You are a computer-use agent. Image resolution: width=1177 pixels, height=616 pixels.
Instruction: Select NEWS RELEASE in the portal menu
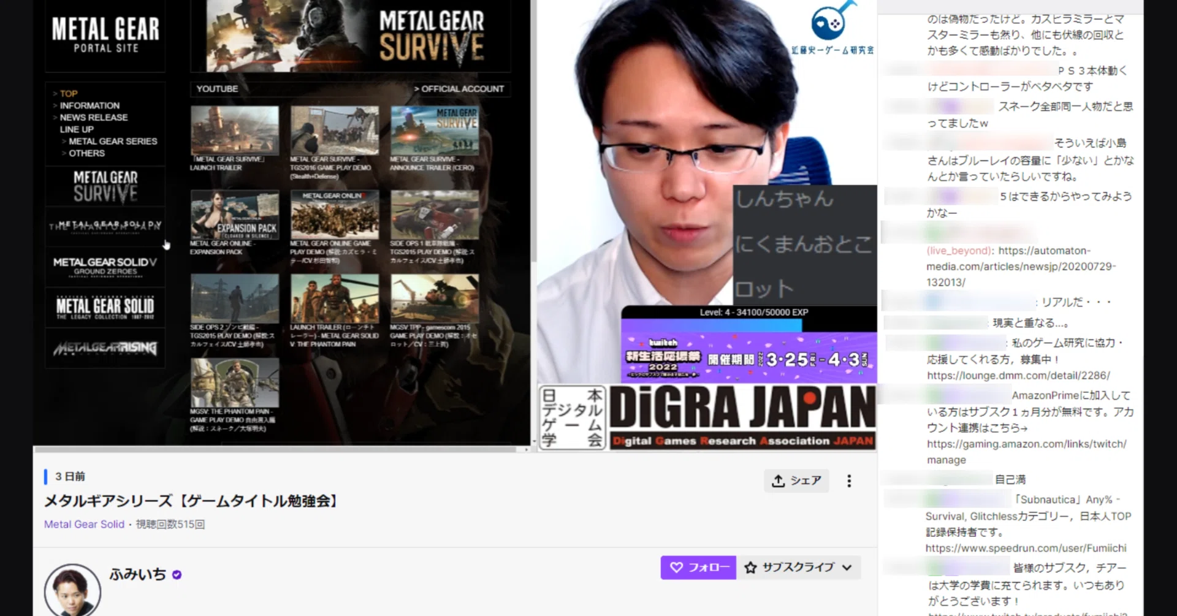tap(94, 117)
